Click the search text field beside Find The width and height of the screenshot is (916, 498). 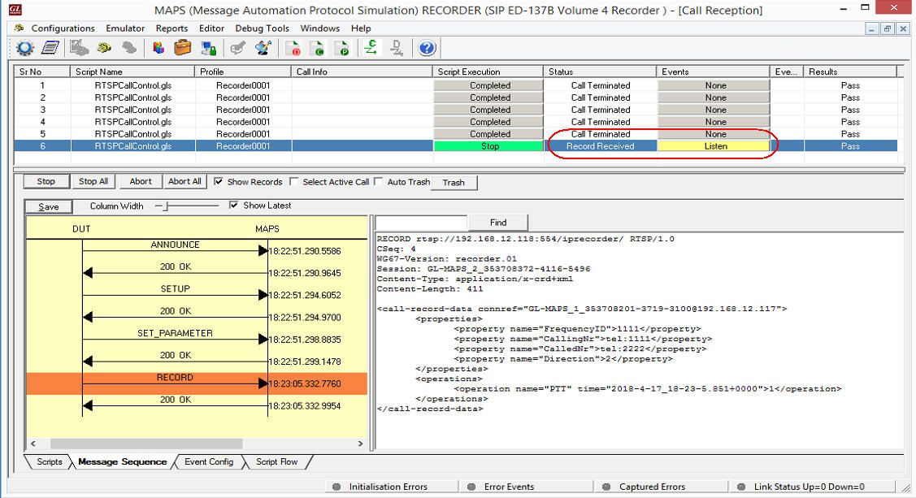click(421, 223)
